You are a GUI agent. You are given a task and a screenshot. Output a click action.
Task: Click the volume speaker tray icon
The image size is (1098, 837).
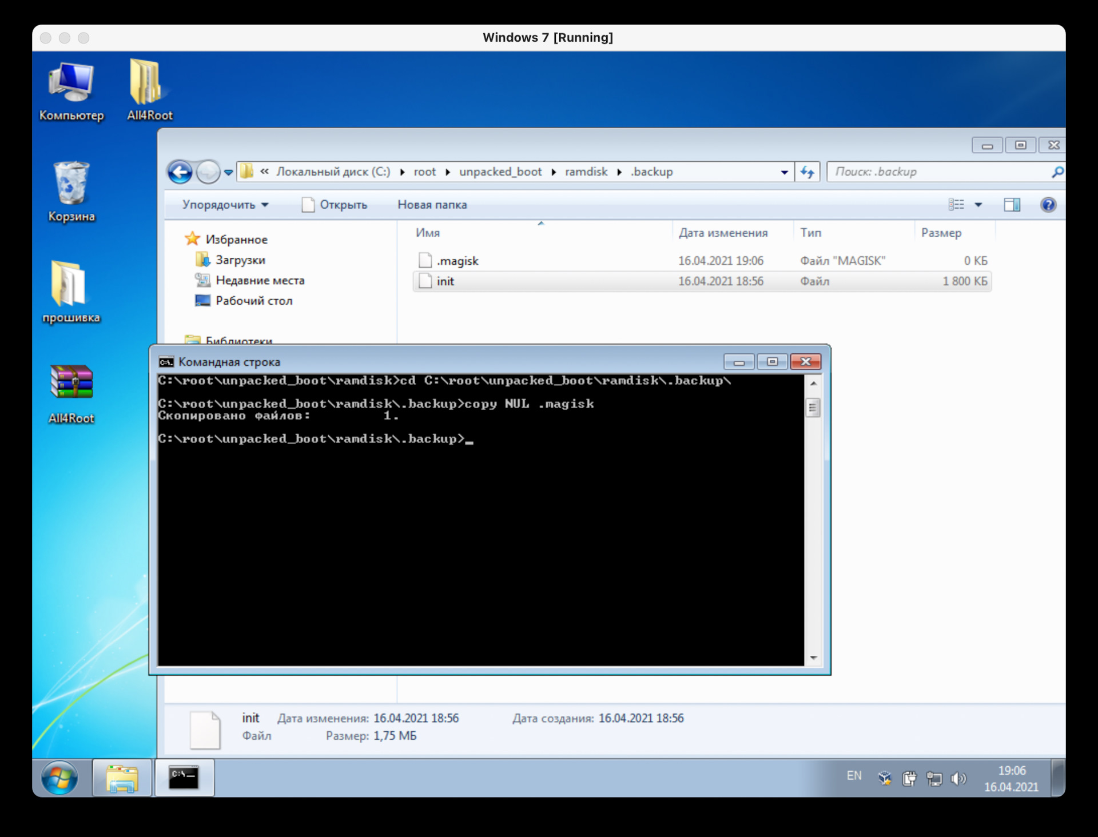(x=958, y=778)
